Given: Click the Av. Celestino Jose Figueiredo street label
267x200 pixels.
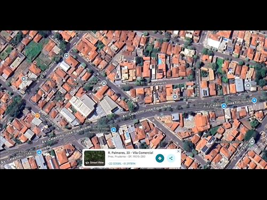Looking at the screenshot, I should click(x=147, y=111).
